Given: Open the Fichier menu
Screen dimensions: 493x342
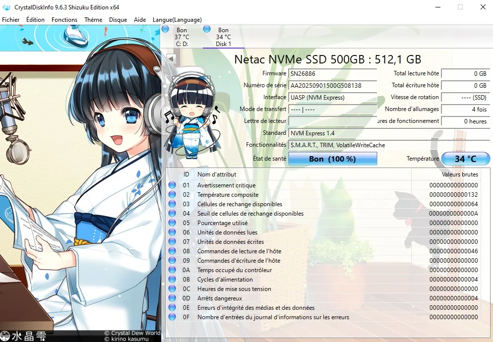Looking at the screenshot, I should pos(11,19).
